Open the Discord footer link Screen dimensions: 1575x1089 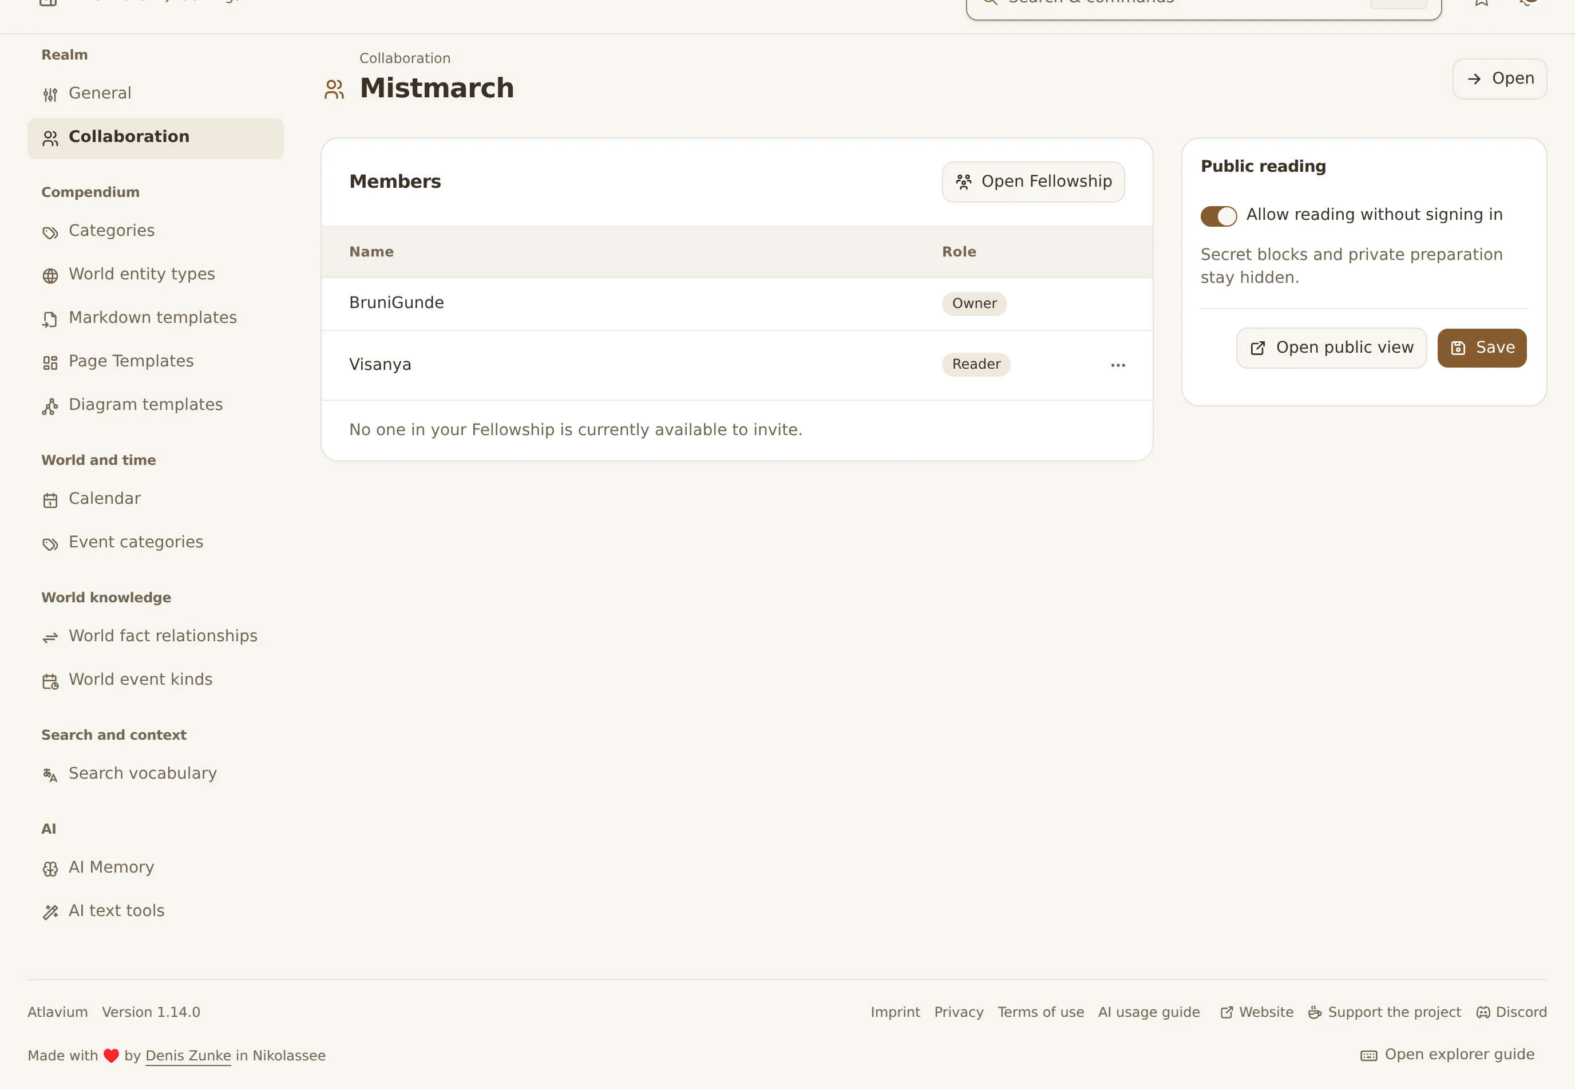coord(1511,1012)
